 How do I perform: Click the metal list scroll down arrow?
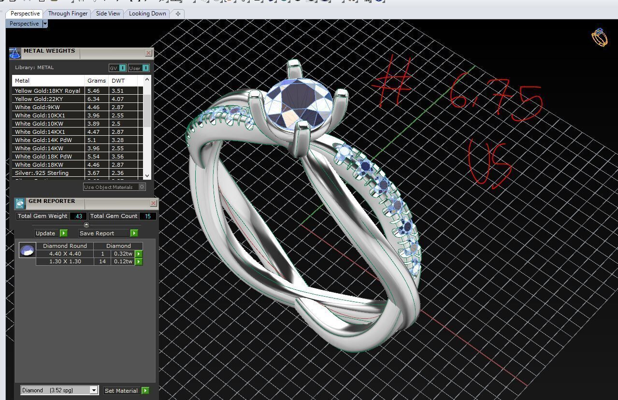click(147, 176)
